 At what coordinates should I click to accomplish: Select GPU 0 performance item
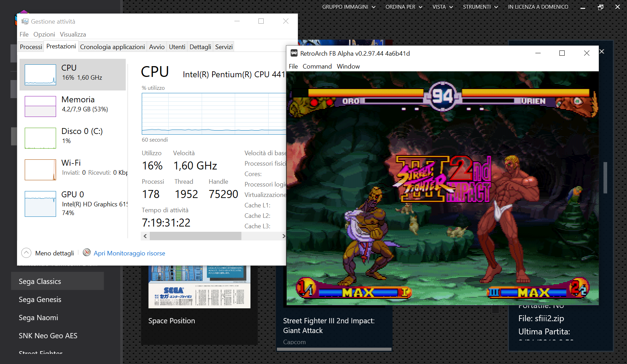click(73, 204)
